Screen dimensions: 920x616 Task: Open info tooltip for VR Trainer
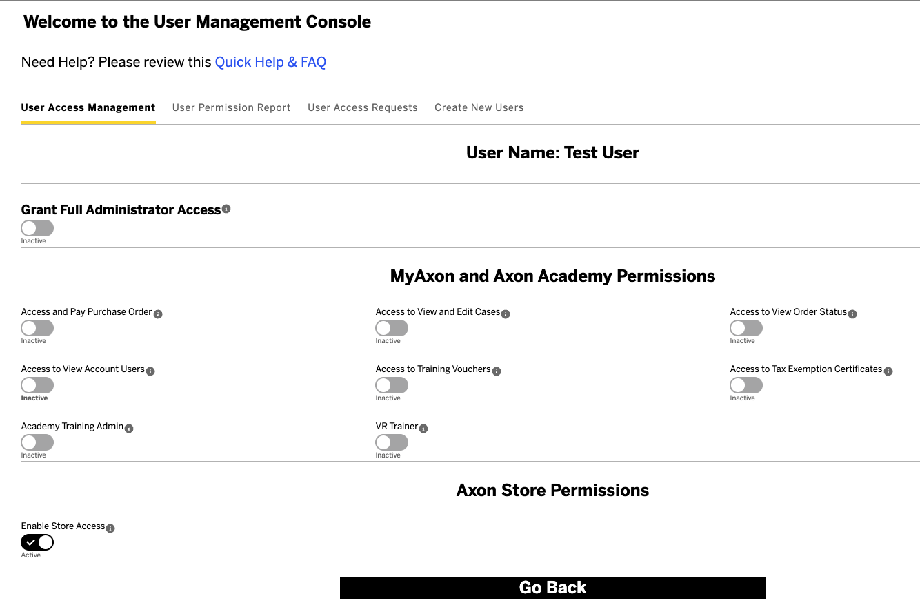[423, 428]
